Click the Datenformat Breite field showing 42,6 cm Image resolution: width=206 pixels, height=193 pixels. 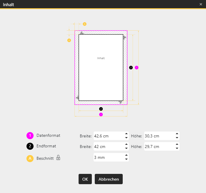click(108, 136)
